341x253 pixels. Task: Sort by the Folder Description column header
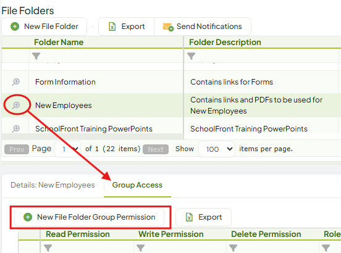pyautogui.click(x=225, y=42)
